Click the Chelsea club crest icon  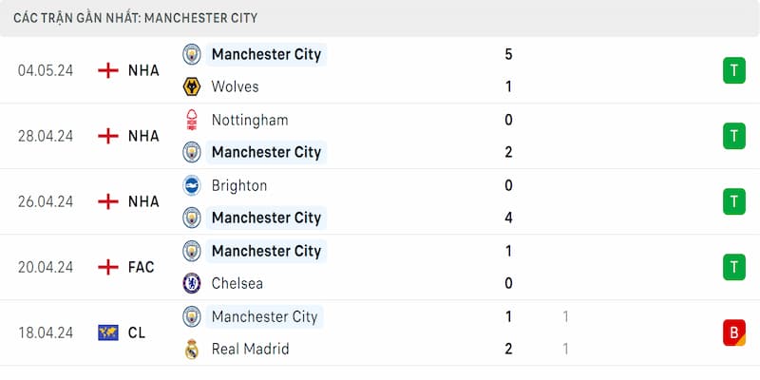(192, 283)
